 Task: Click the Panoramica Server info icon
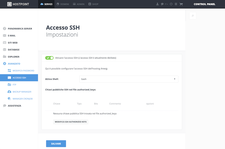coord(4,29)
